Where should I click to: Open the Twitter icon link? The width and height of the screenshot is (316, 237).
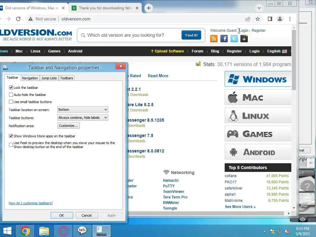(x=234, y=39)
